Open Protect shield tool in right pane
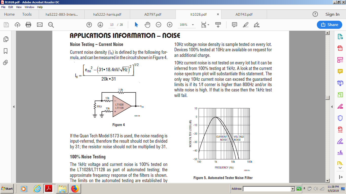Viewport: 346px width, 194px height. 340,118
